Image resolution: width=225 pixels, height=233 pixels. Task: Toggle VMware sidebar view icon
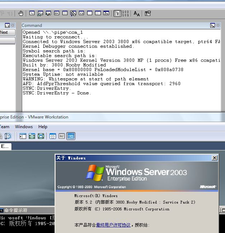tap(23, 136)
